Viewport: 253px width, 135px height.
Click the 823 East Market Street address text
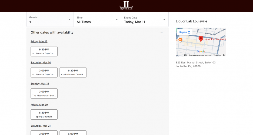pyautogui.click(x=196, y=64)
